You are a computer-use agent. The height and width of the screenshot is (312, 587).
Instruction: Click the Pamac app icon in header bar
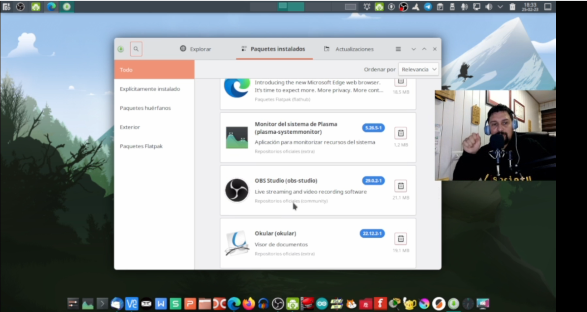coord(121,49)
